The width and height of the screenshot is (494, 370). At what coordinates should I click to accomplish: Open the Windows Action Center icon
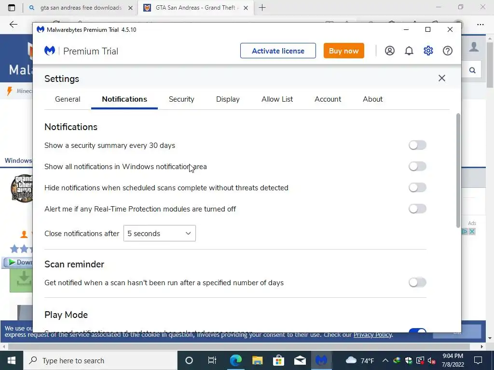coord(478,360)
